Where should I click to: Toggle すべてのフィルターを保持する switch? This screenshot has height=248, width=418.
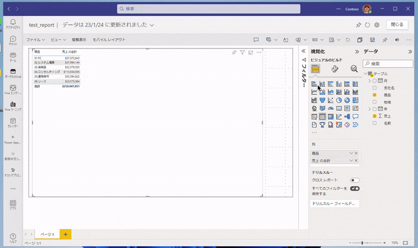click(355, 188)
